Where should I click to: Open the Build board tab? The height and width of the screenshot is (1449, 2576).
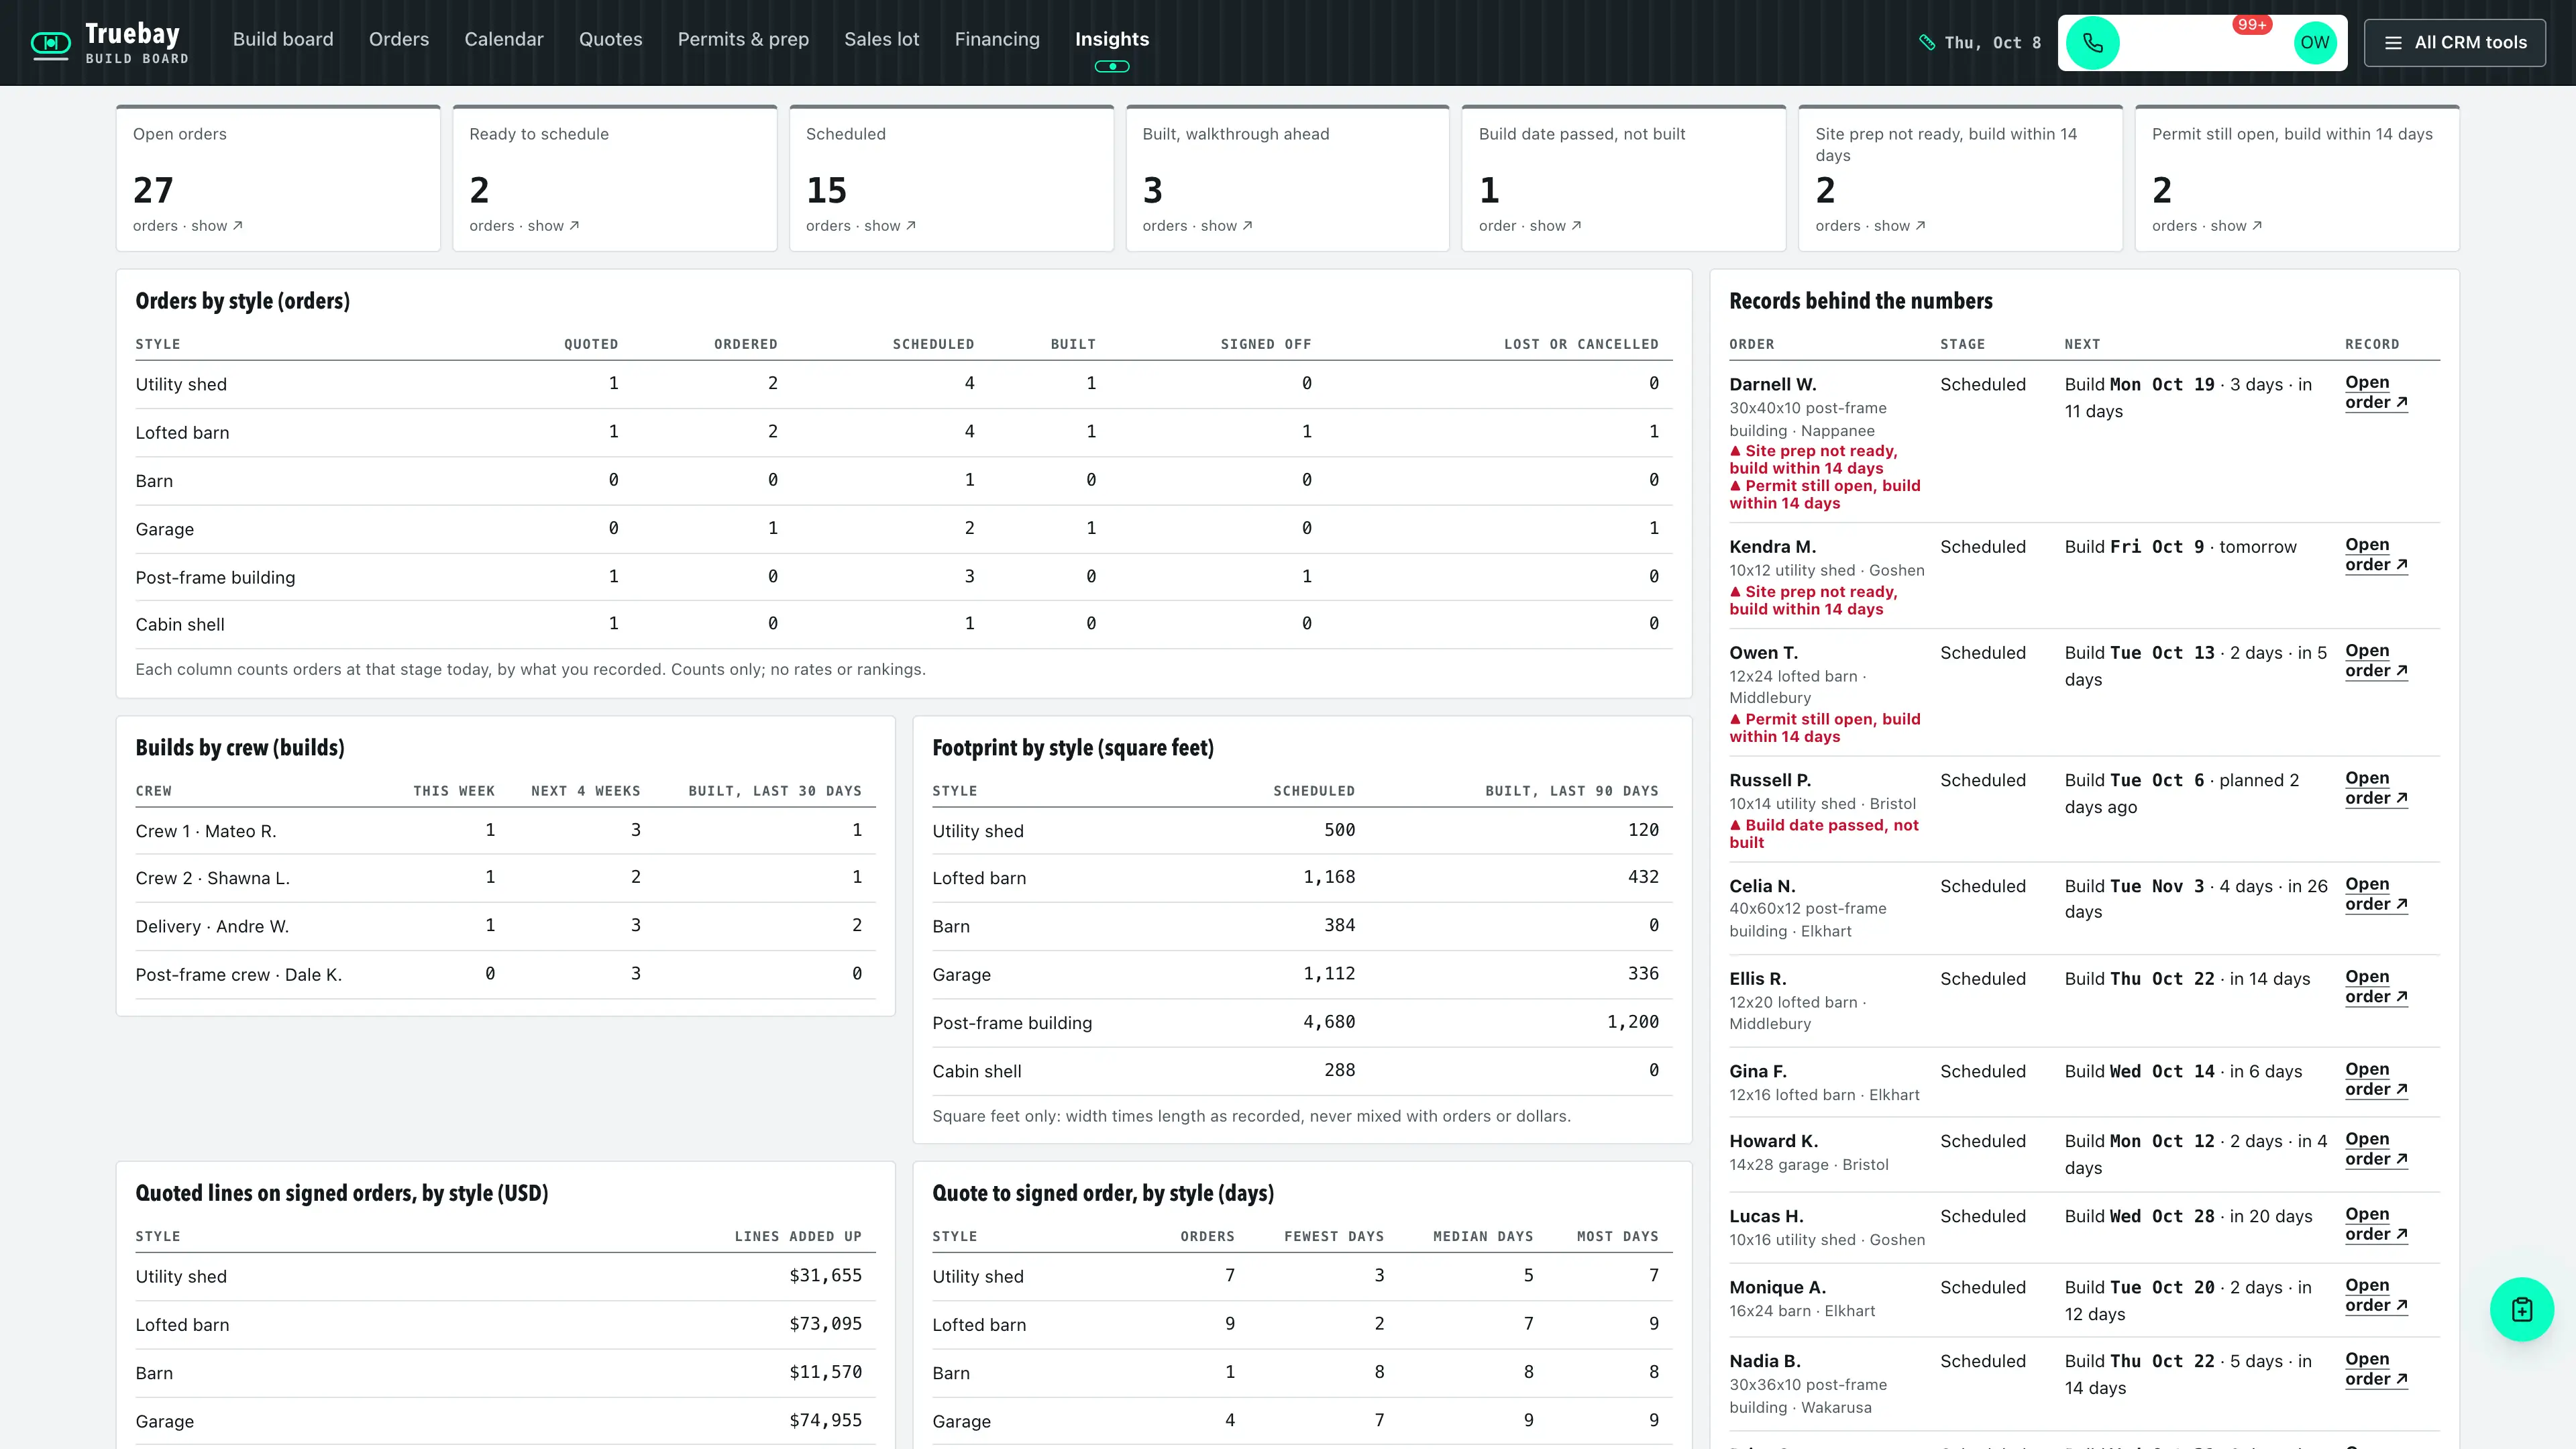tap(283, 39)
